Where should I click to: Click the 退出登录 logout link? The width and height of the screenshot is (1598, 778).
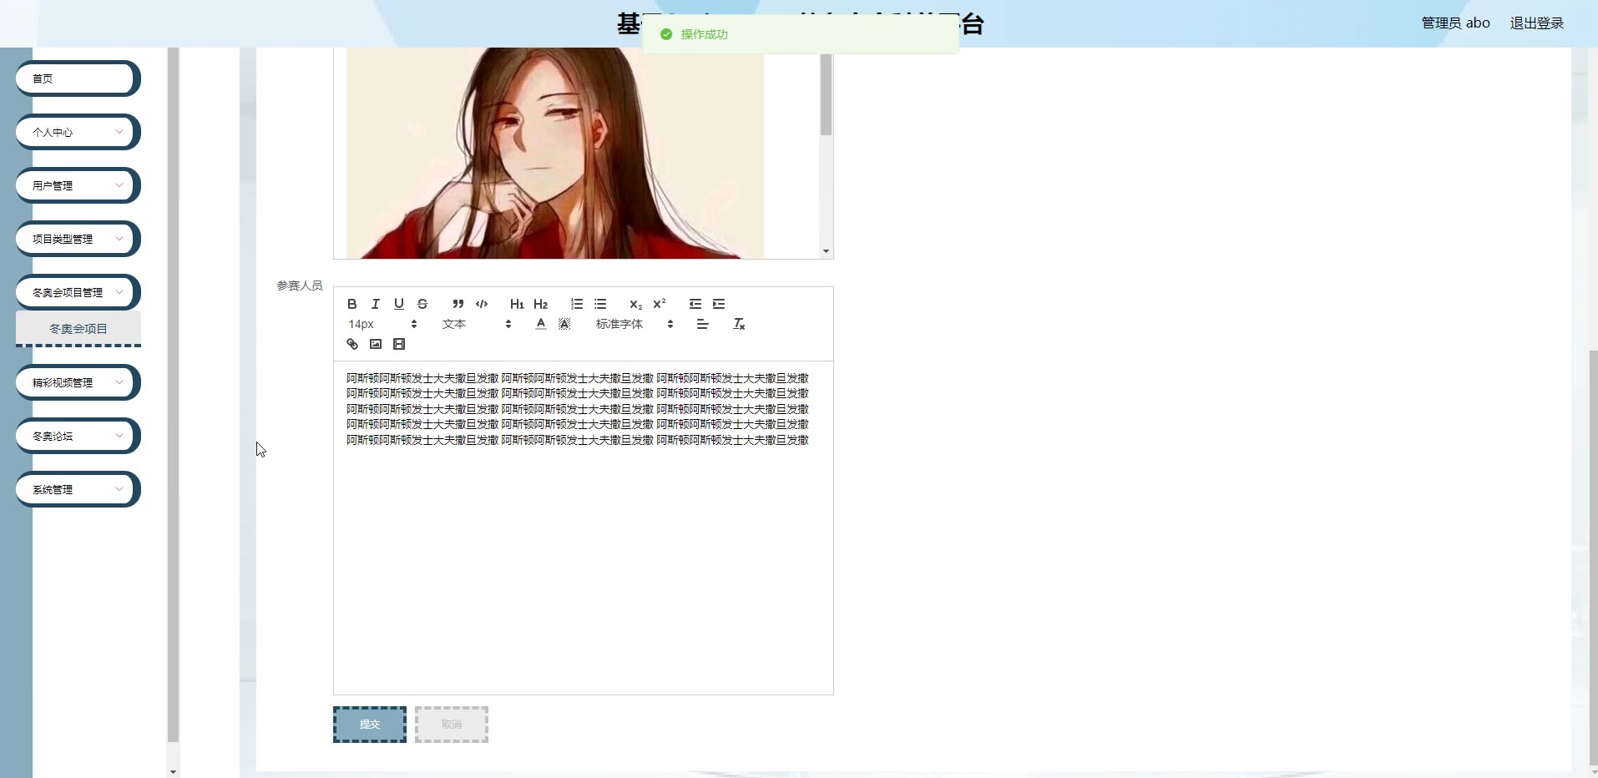click(1537, 23)
